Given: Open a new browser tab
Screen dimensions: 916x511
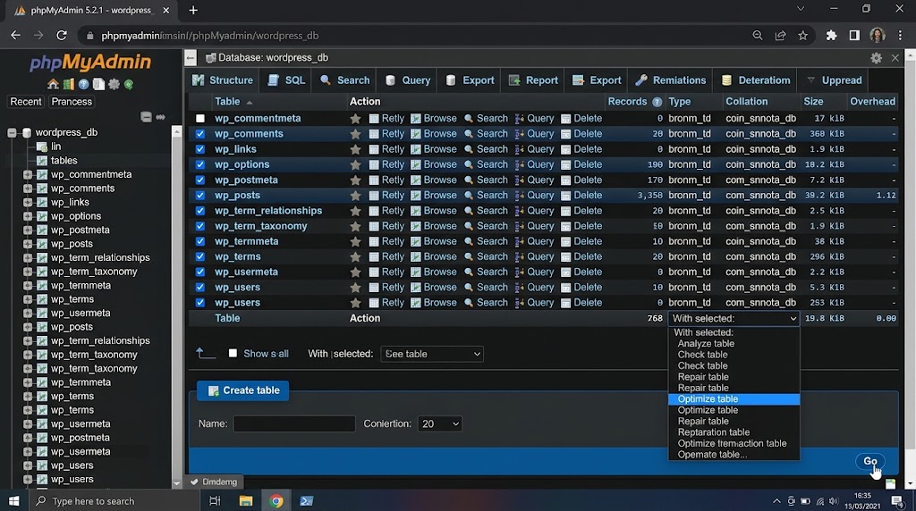Looking at the screenshot, I should [193, 10].
